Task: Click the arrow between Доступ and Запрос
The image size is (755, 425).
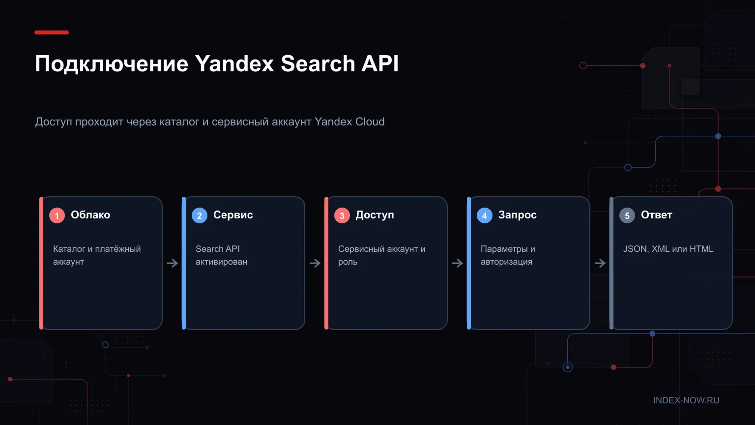Action: 458,263
